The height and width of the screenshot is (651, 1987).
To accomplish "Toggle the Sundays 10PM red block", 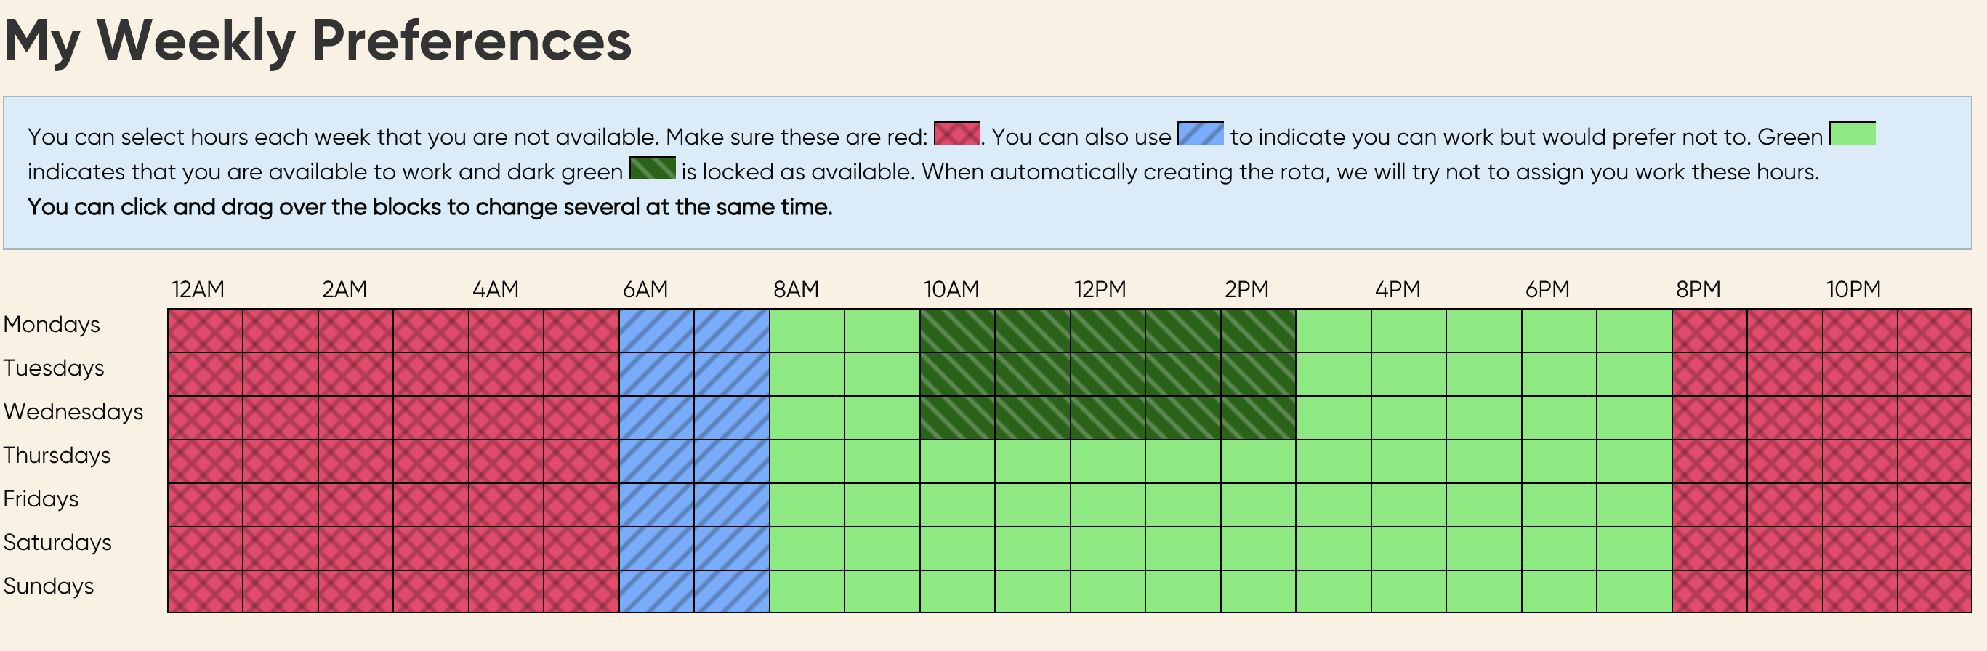I will [1860, 591].
